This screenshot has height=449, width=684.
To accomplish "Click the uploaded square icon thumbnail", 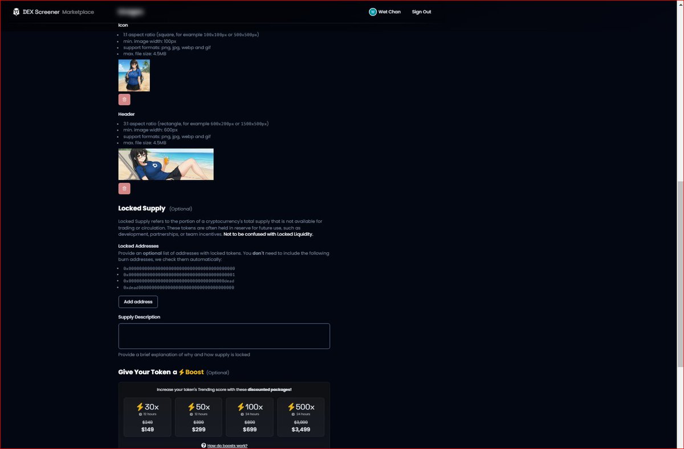I will [x=134, y=75].
